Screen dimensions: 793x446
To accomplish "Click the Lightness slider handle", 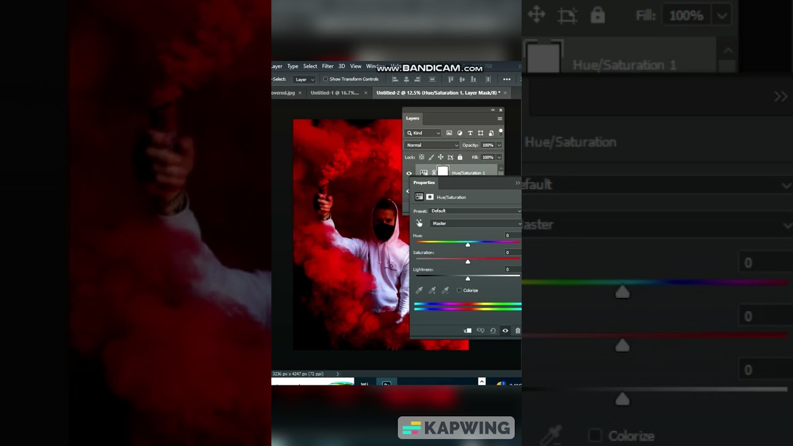I will coord(468,279).
